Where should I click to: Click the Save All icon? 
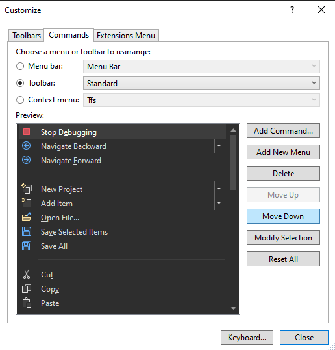point(27,246)
